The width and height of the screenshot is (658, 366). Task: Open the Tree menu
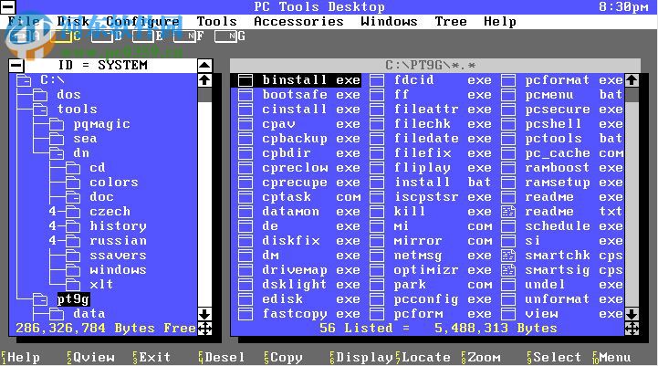[451, 21]
